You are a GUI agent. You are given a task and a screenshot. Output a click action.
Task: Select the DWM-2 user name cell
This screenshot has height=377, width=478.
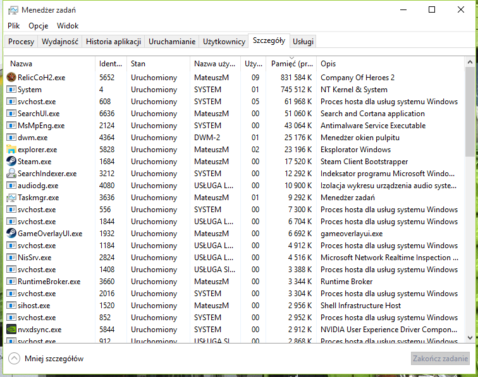click(207, 138)
